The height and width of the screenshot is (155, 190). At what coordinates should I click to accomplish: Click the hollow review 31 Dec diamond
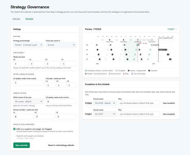click(152, 40)
